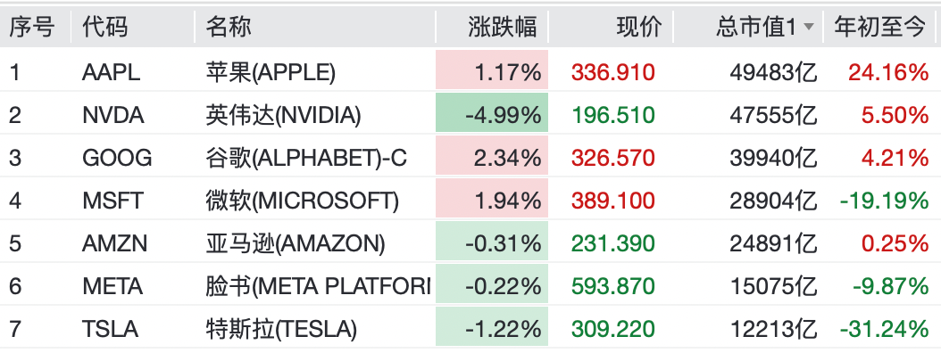Viewport: 941px width, 353px height.
Task: Sort by the 现价 column header
Action: 638,27
